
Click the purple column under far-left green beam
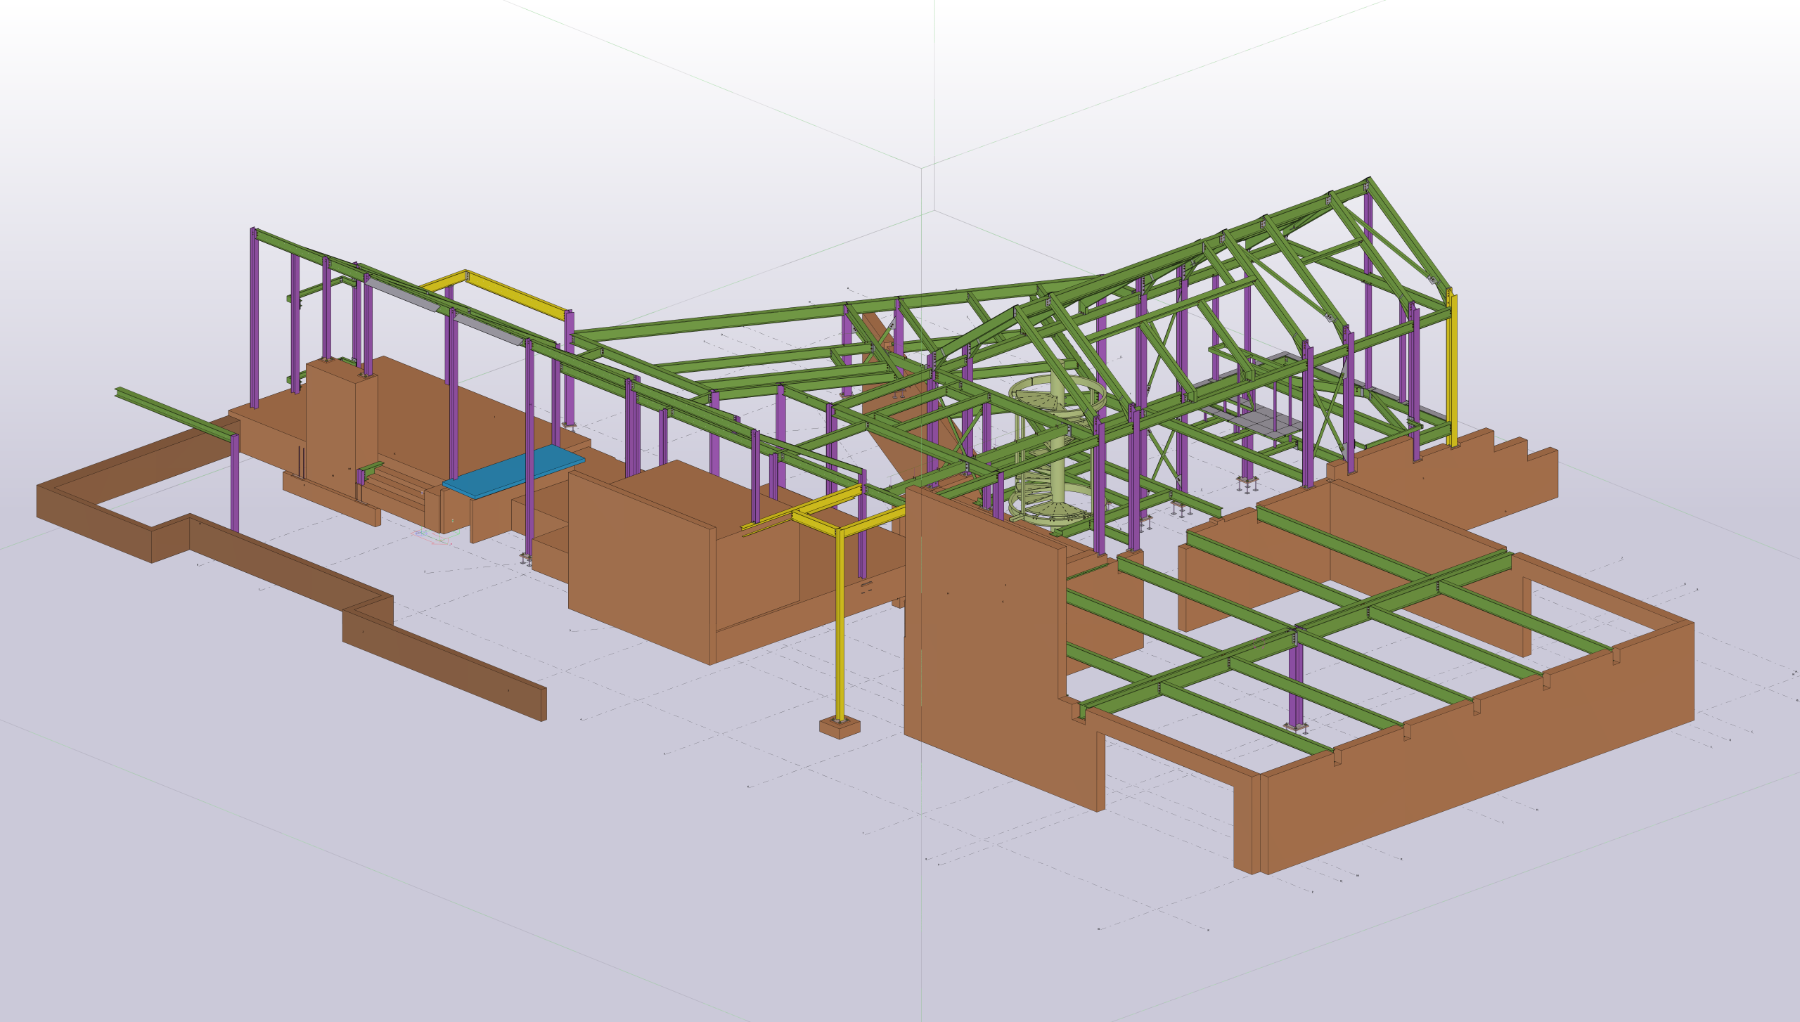[235, 485]
